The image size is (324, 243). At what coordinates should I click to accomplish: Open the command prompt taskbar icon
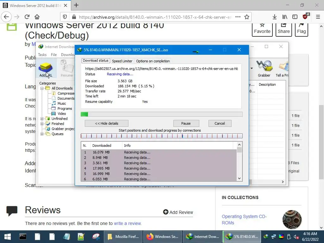[23, 237]
